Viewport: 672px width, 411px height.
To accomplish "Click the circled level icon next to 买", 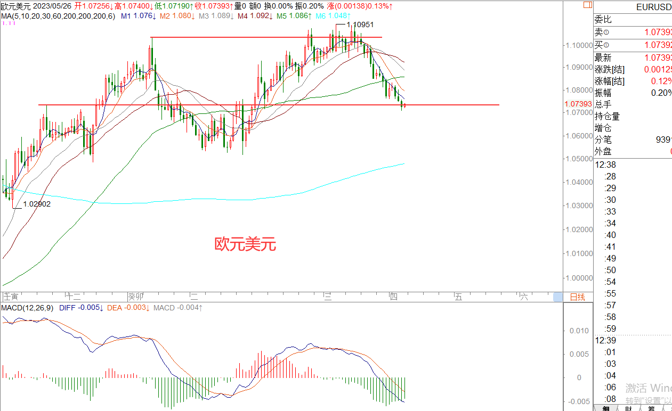I will point(606,45).
